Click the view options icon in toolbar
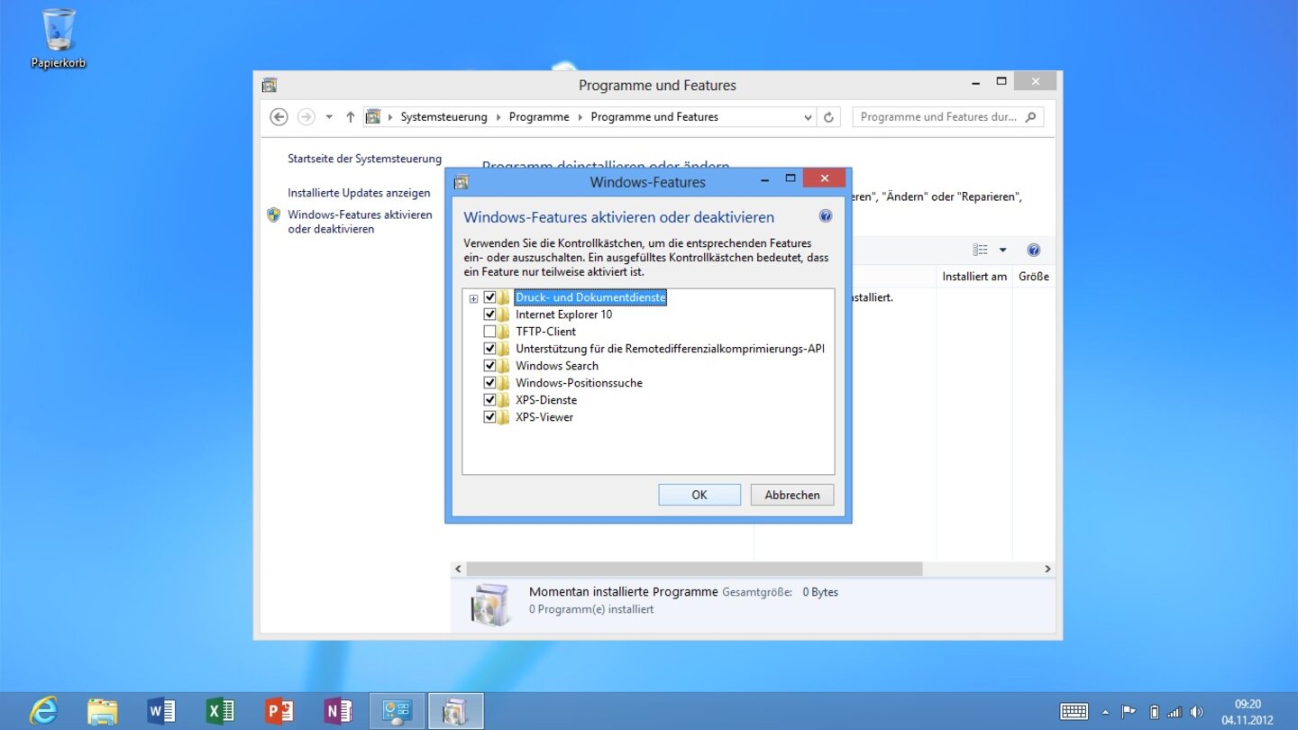Viewport: 1298px width, 730px height. pyautogui.click(x=981, y=250)
